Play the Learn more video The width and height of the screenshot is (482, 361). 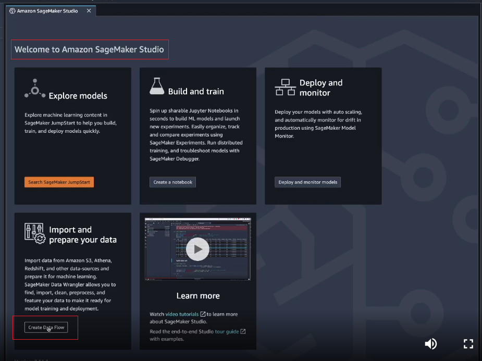pyautogui.click(x=197, y=250)
